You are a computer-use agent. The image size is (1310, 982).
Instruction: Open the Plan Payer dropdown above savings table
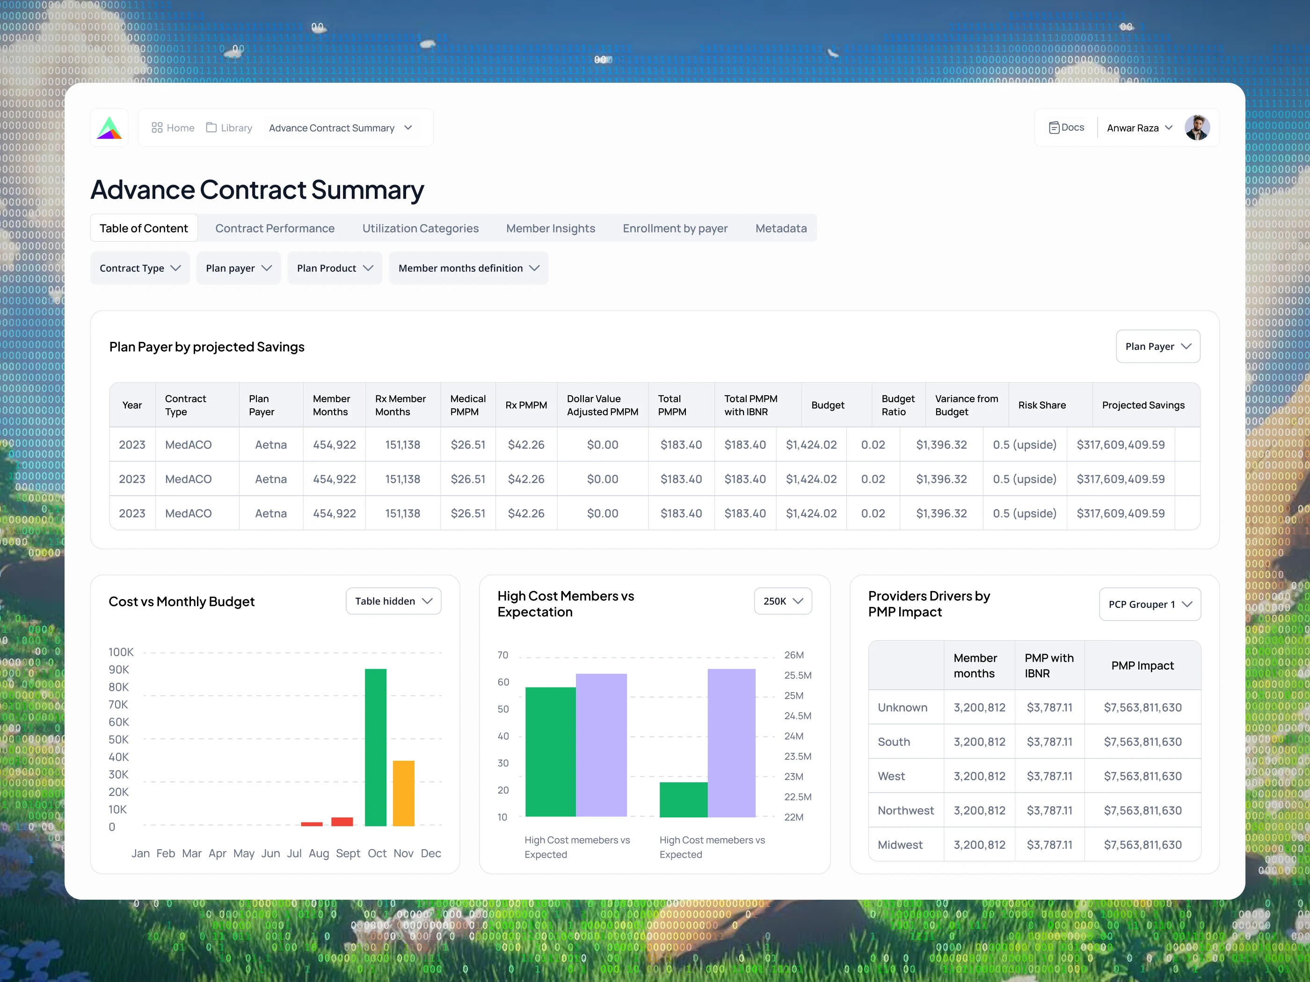pyautogui.click(x=1158, y=347)
